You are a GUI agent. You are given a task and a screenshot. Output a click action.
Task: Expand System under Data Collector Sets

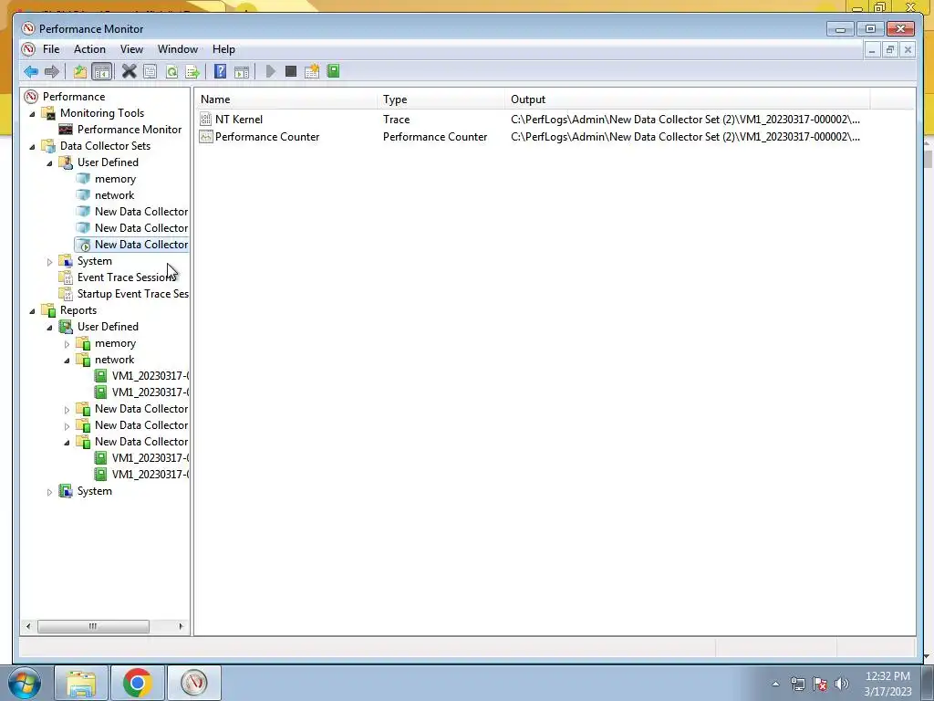49,261
